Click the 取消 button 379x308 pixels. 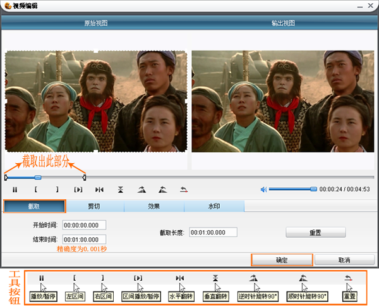click(344, 260)
